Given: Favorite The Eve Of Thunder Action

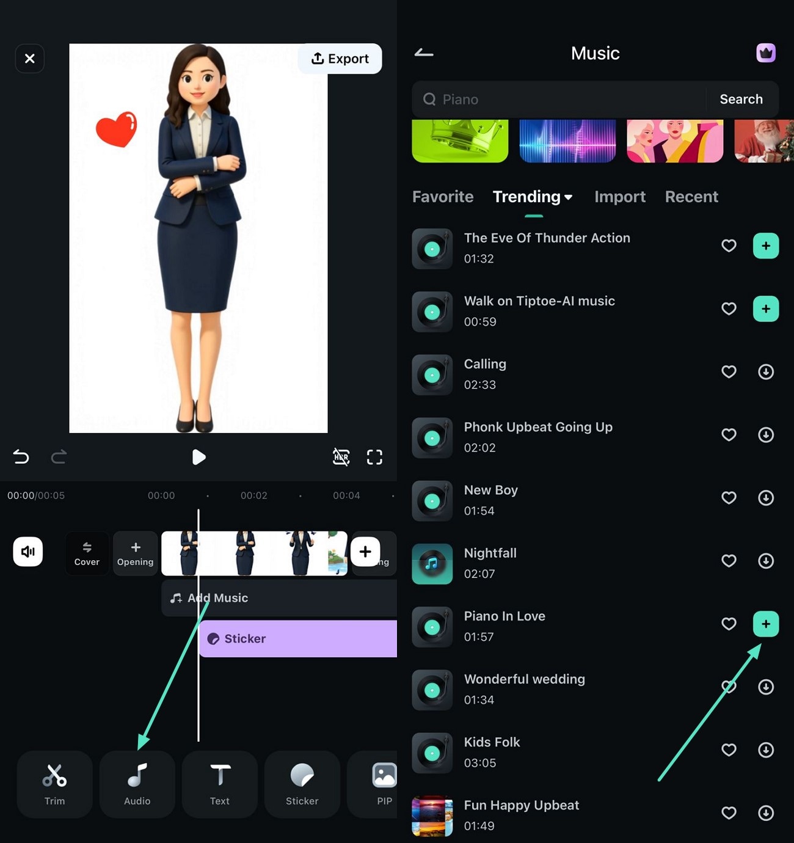Looking at the screenshot, I should pos(729,246).
